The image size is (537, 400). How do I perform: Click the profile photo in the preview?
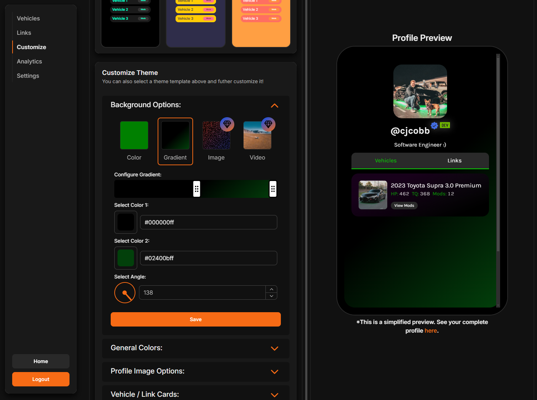420,91
